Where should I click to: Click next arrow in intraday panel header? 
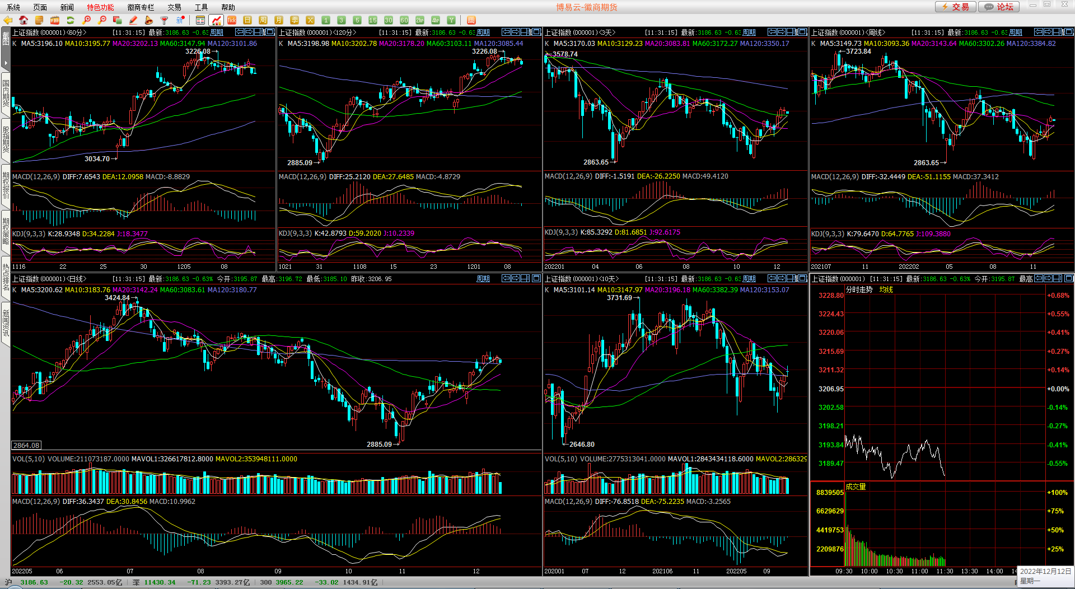(x=1048, y=278)
